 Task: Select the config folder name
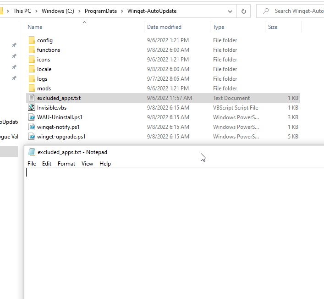pyautogui.click(x=45, y=40)
